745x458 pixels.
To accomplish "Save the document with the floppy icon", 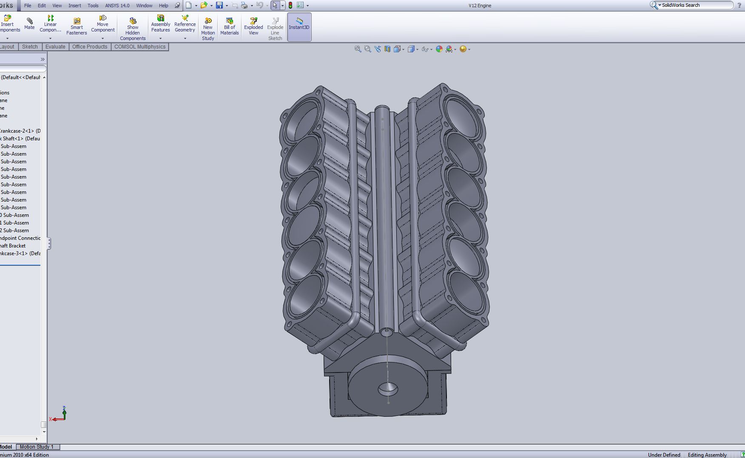I will [x=219, y=6].
